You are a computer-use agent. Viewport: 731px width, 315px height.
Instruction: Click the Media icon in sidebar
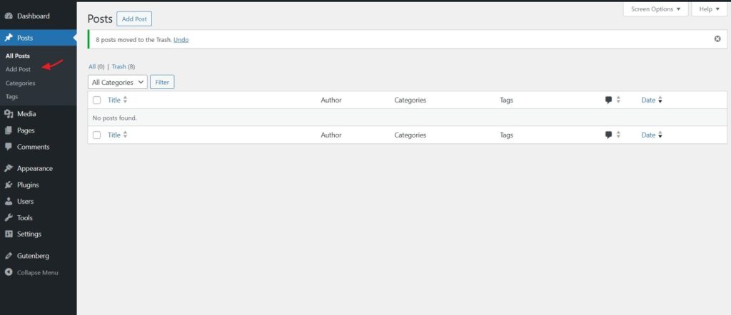(9, 114)
